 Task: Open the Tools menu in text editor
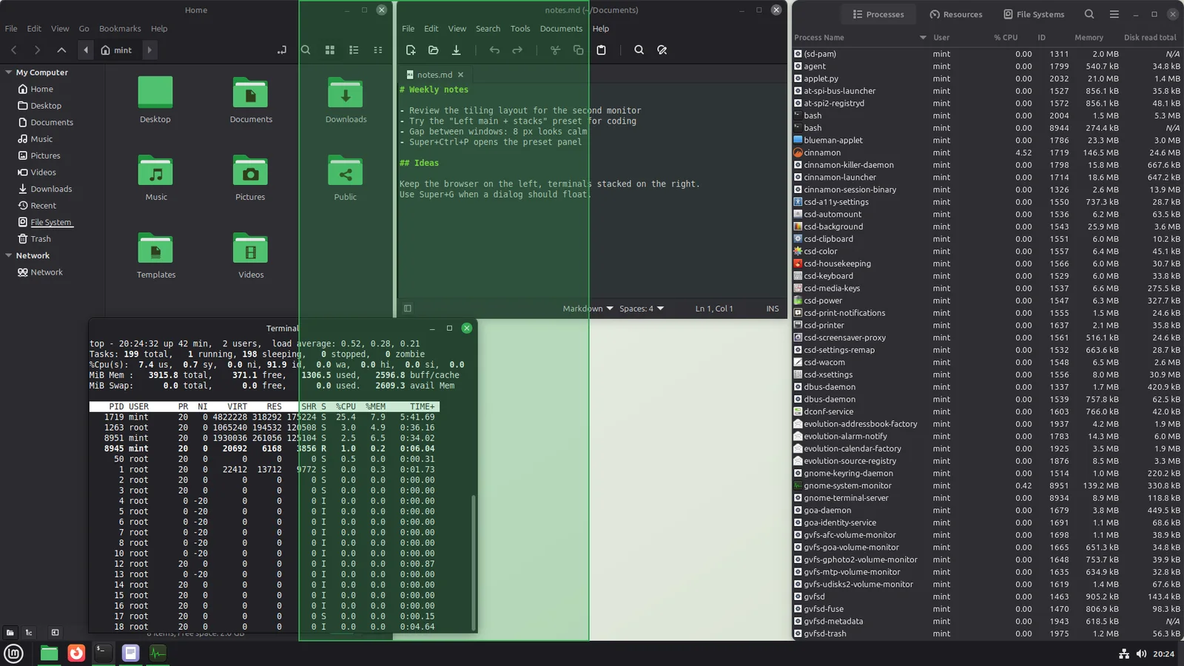(x=520, y=29)
